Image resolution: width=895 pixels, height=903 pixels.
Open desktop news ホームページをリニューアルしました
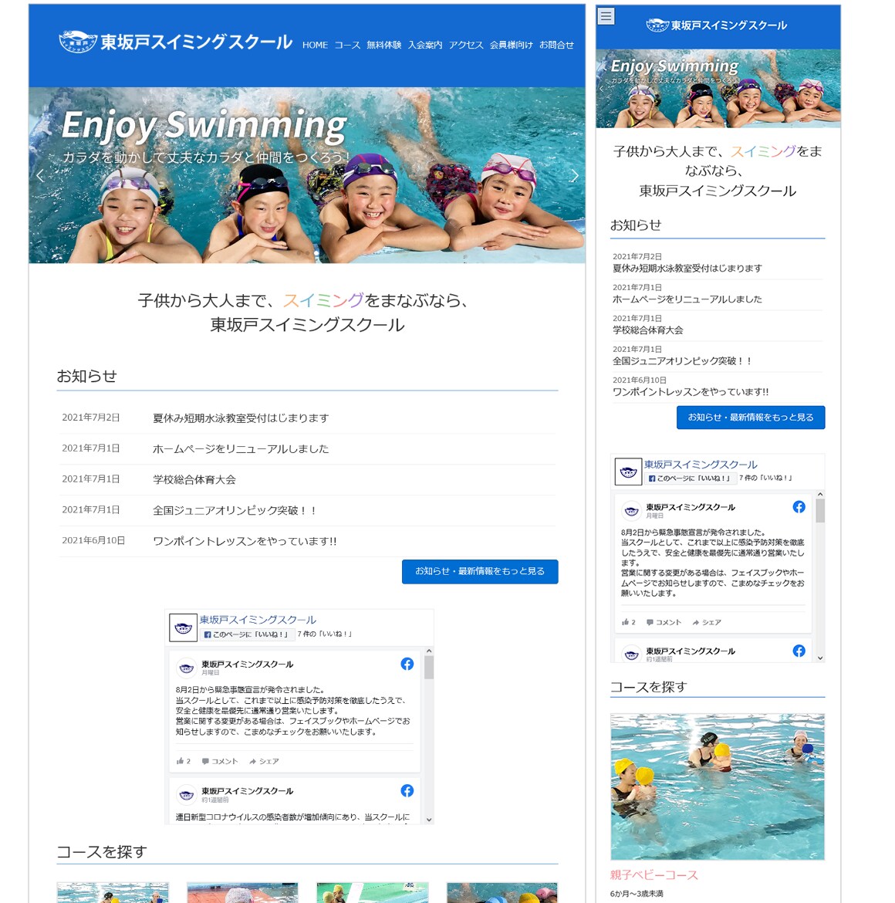(x=241, y=448)
